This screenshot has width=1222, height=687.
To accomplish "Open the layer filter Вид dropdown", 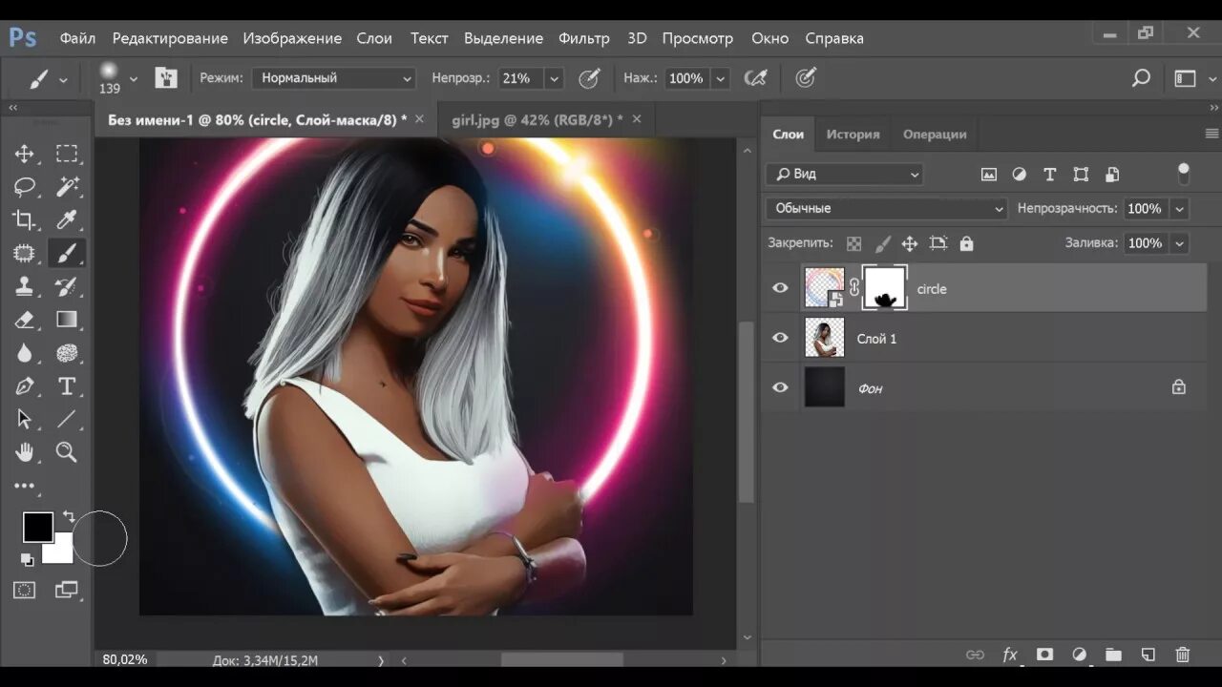I will (x=845, y=174).
